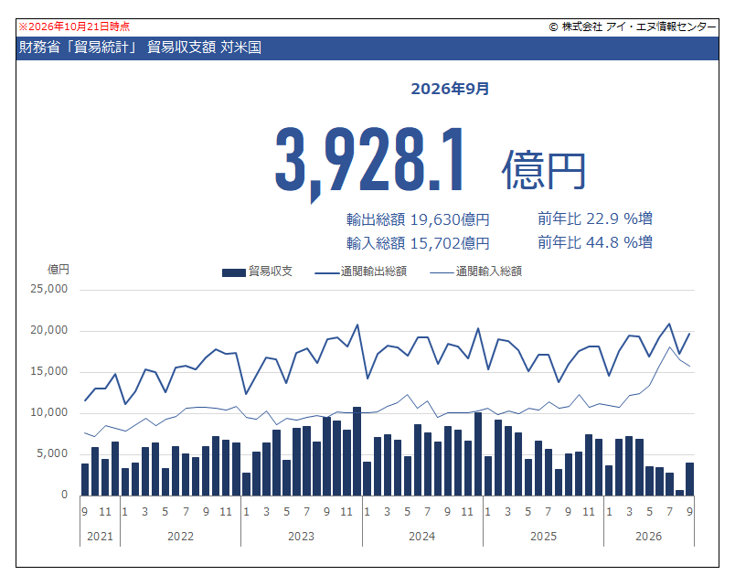The width and height of the screenshot is (735, 586).
Task: Click the shortest bar, August 2026
Action: [679, 493]
